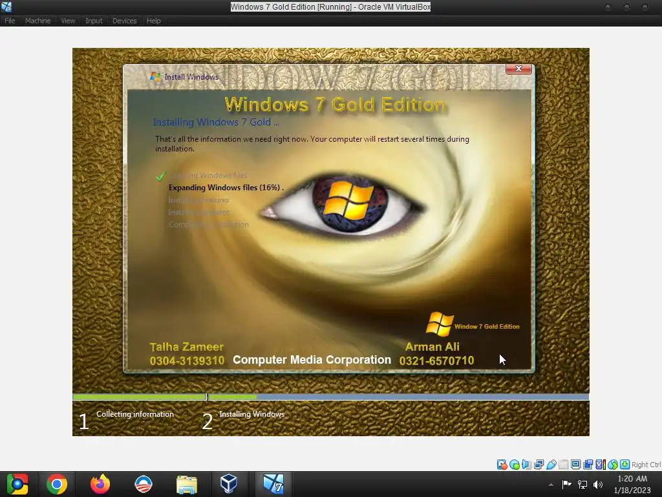Click the green checkmark for copied files
The width and height of the screenshot is (662, 497).
[160, 176]
